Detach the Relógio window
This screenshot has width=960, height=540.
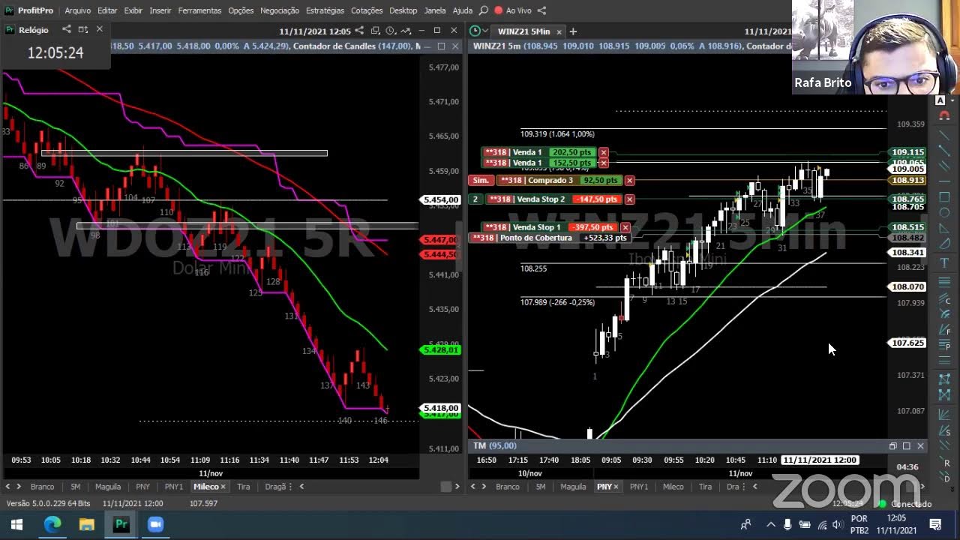click(82, 29)
